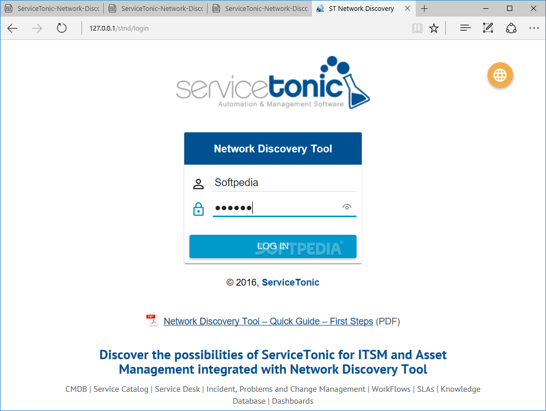Add page to favorites with star icon
The image size is (546, 411).
tap(434, 28)
